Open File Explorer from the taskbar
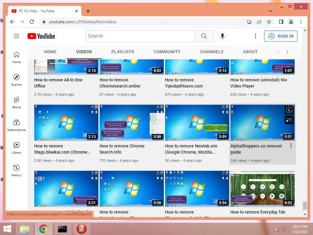Image resolution: width=313 pixels, height=235 pixels. [25, 229]
